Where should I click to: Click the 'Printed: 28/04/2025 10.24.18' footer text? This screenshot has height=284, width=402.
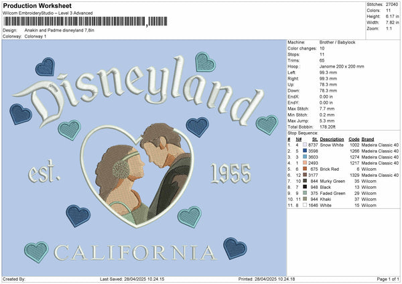[x=267, y=279]
